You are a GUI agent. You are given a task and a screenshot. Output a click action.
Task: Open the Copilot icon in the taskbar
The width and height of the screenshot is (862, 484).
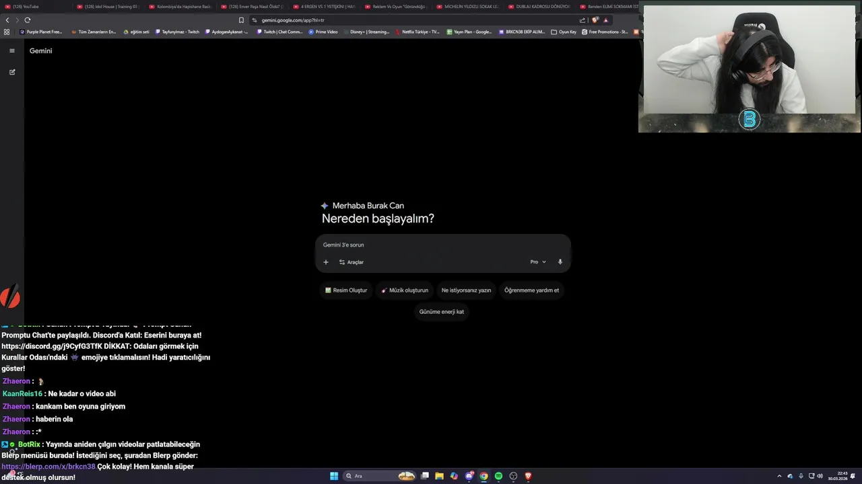coord(454,476)
